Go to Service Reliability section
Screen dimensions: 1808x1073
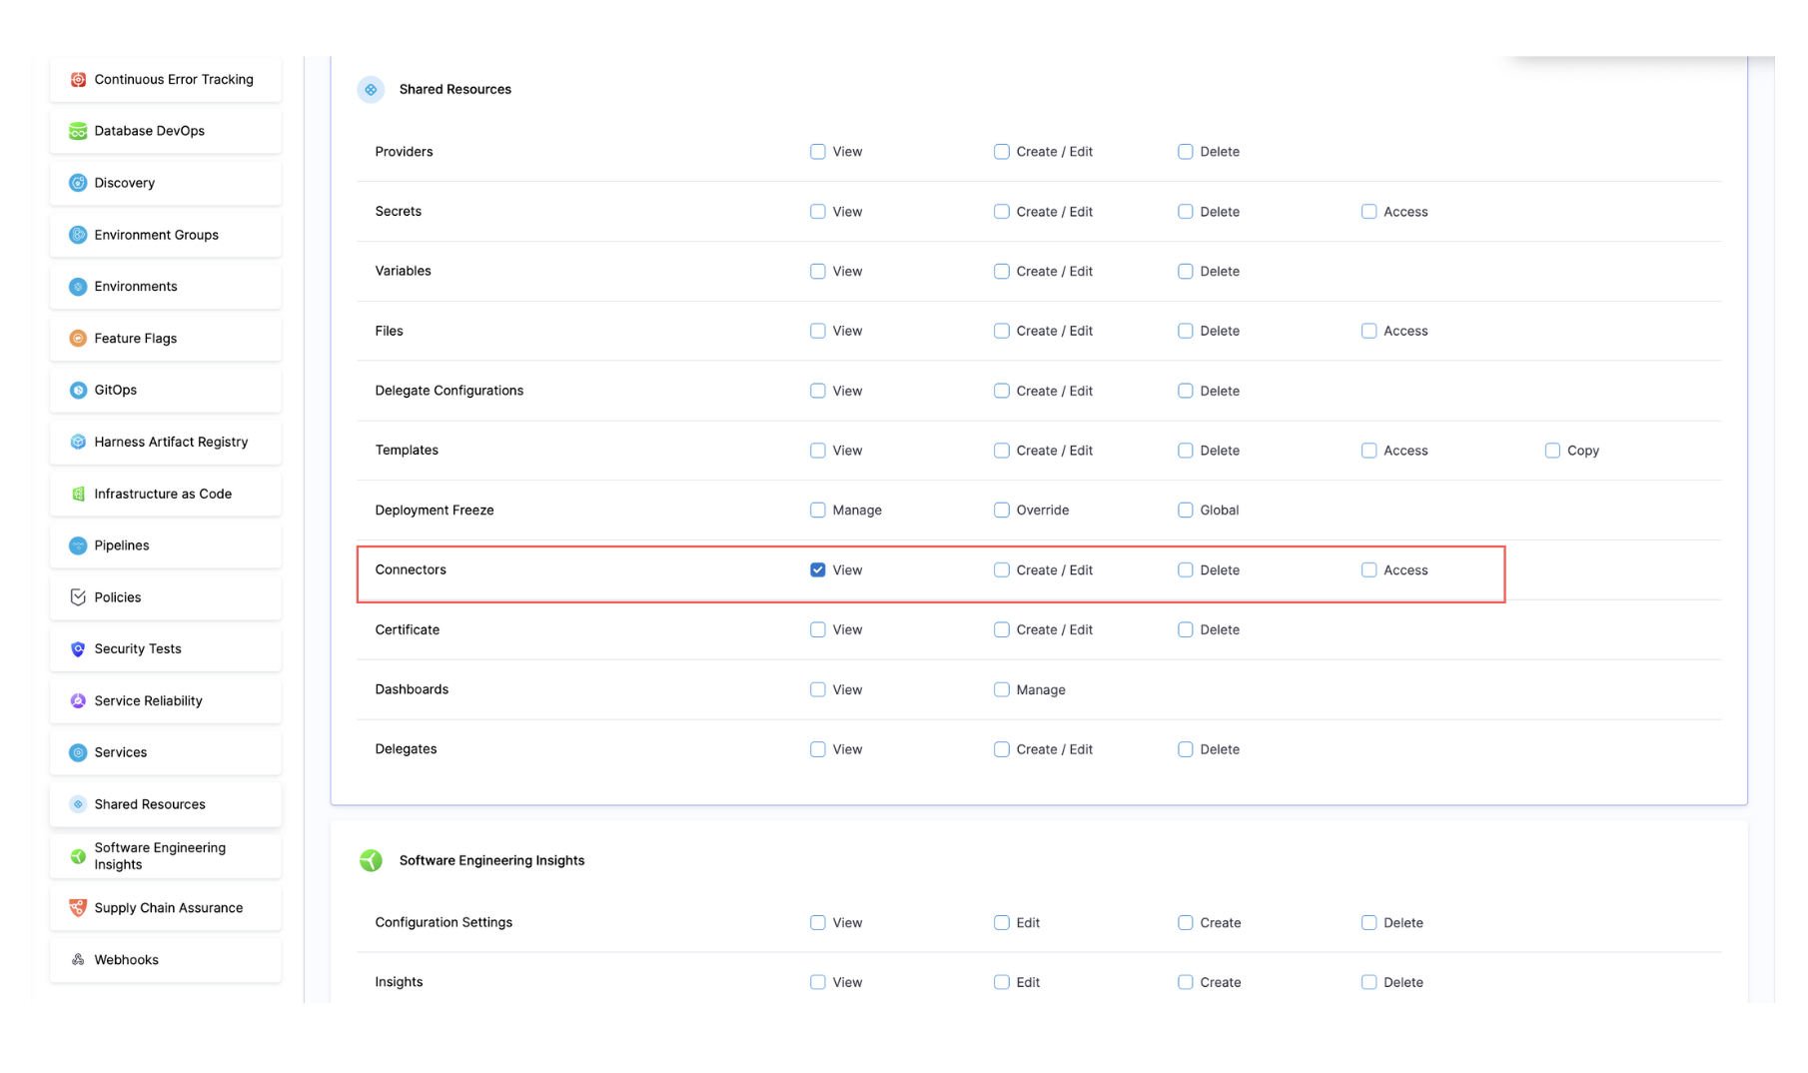click(x=148, y=701)
